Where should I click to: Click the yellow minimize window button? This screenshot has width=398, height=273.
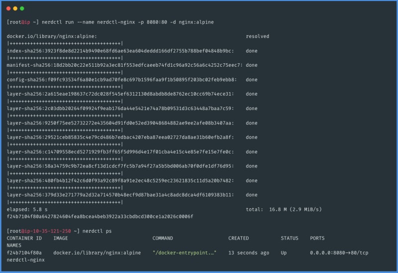pyautogui.click(x=15, y=8)
